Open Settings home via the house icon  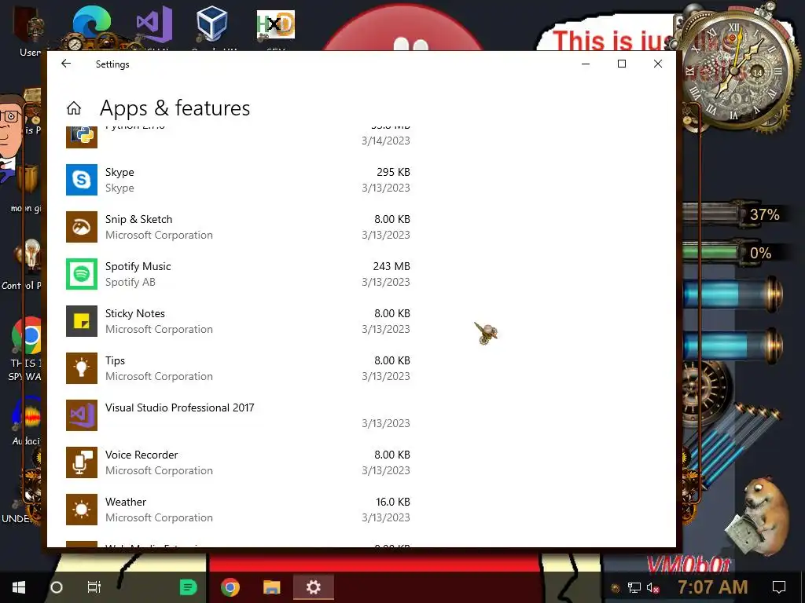point(74,108)
